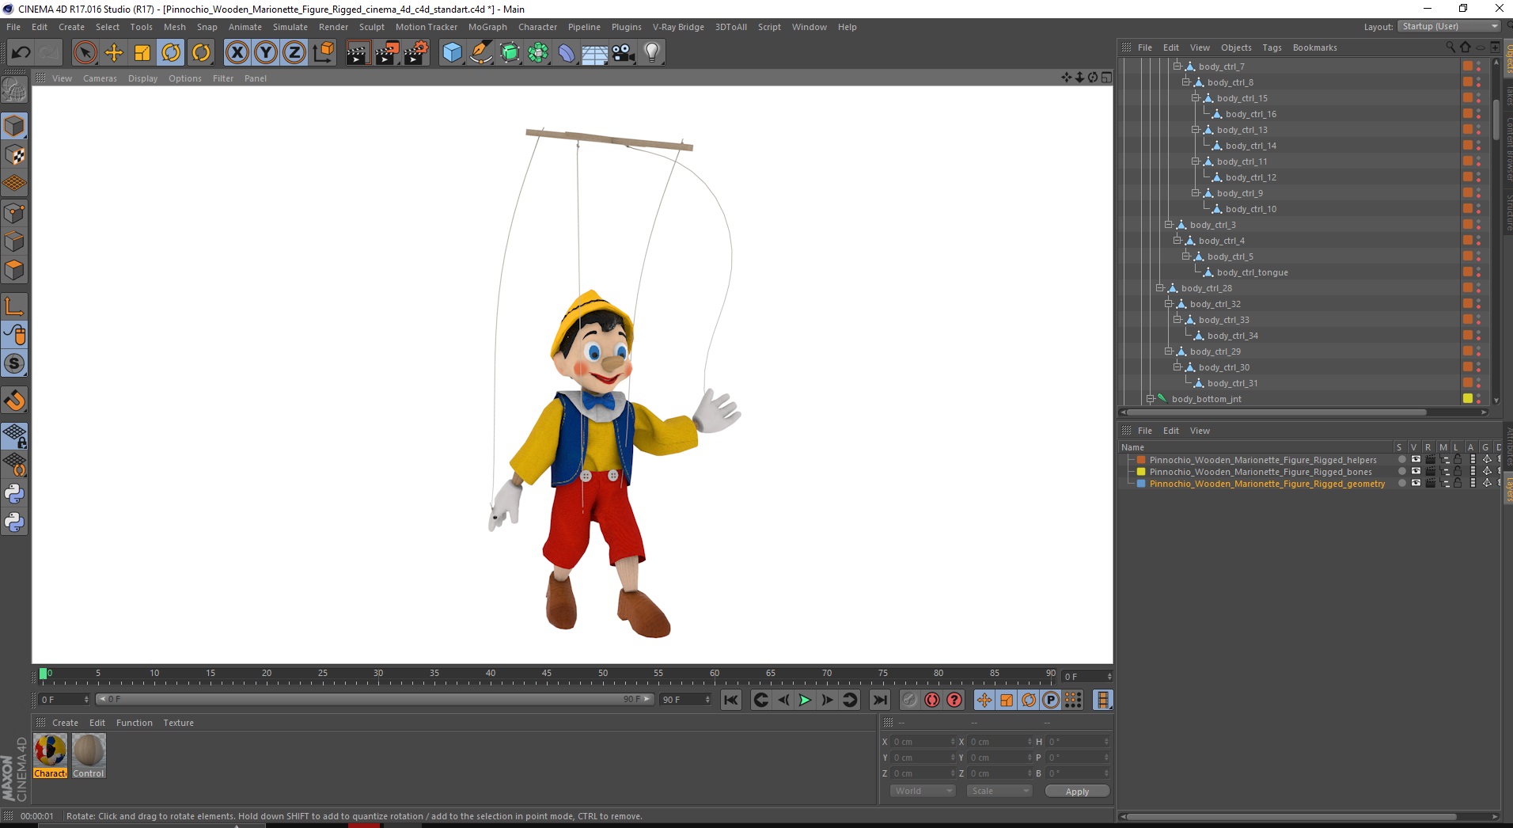Add a floor environment object
The image size is (1513, 828).
595,53
